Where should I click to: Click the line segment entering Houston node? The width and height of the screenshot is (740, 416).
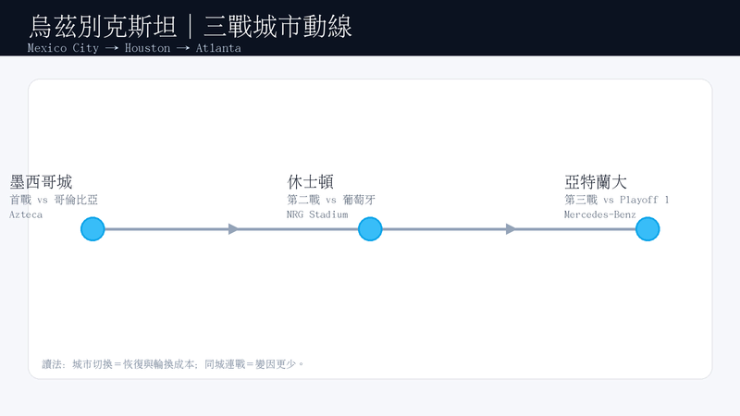(x=298, y=229)
